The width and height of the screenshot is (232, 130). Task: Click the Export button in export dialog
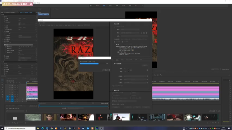click(x=137, y=107)
